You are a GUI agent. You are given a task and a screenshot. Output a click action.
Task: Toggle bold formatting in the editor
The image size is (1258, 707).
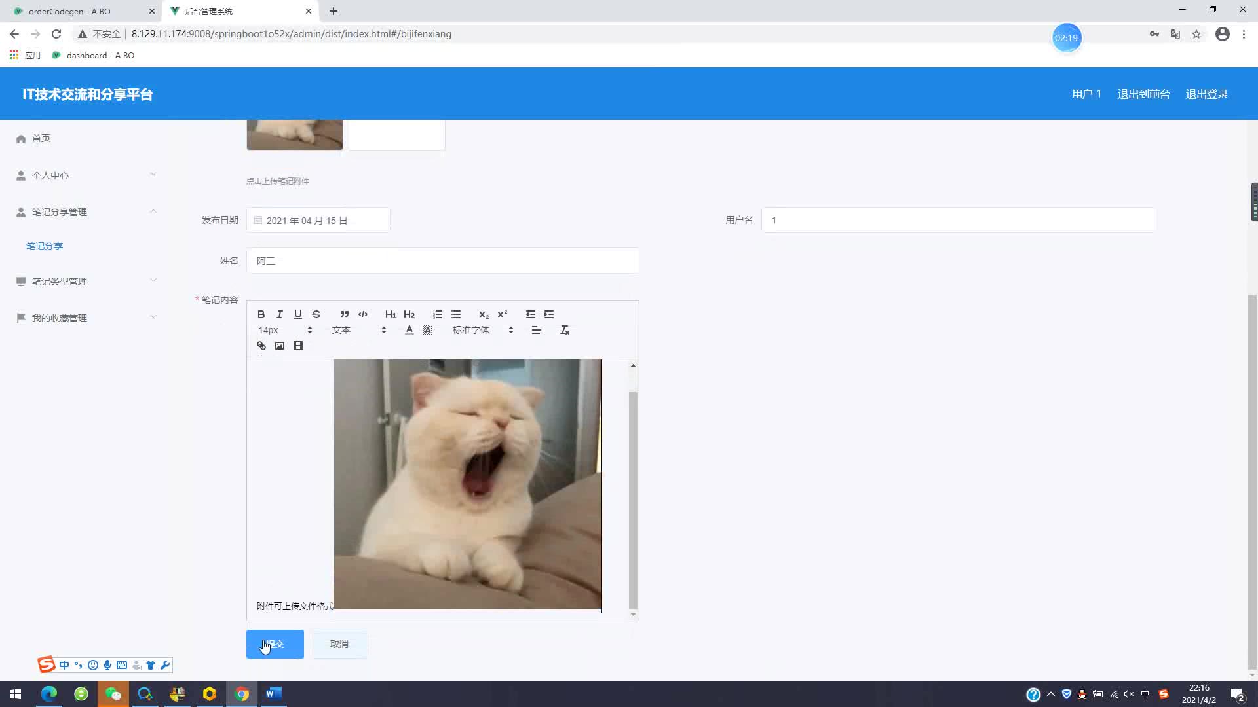pyautogui.click(x=261, y=314)
